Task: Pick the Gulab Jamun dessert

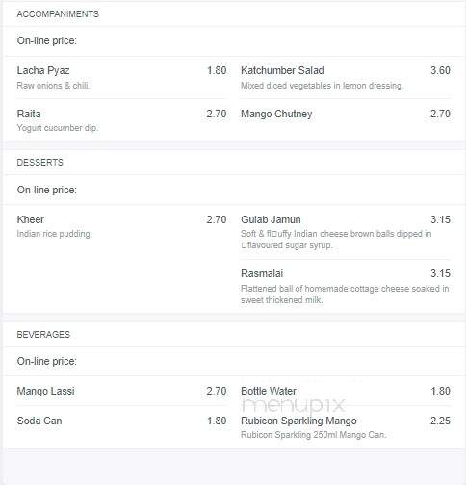Action: [346, 232]
